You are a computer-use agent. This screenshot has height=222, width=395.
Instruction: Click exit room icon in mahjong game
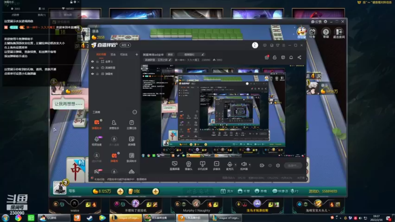pyautogui.click(x=339, y=33)
